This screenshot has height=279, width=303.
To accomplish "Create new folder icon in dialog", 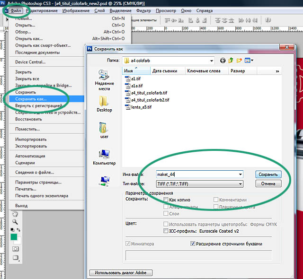I will point(240,61).
